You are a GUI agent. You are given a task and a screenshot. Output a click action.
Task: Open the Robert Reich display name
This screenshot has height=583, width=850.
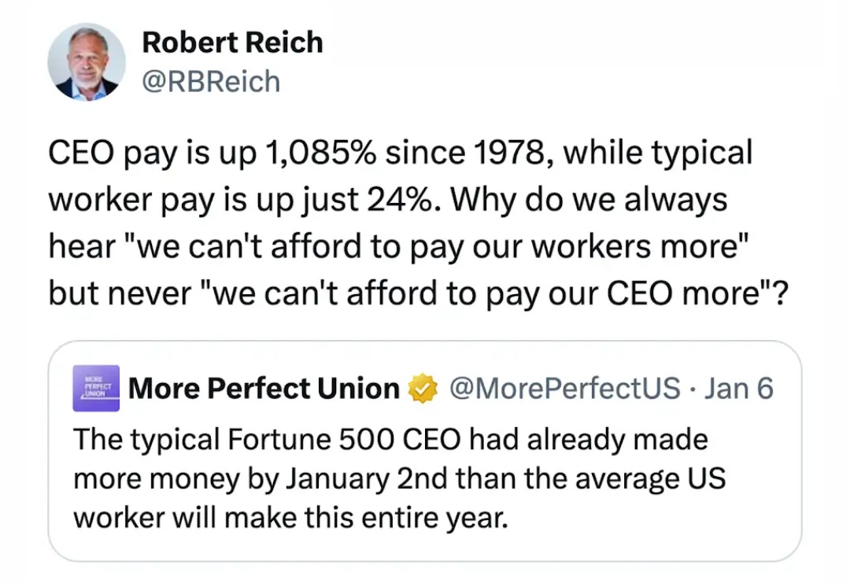pyautogui.click(x=232, y=42)
